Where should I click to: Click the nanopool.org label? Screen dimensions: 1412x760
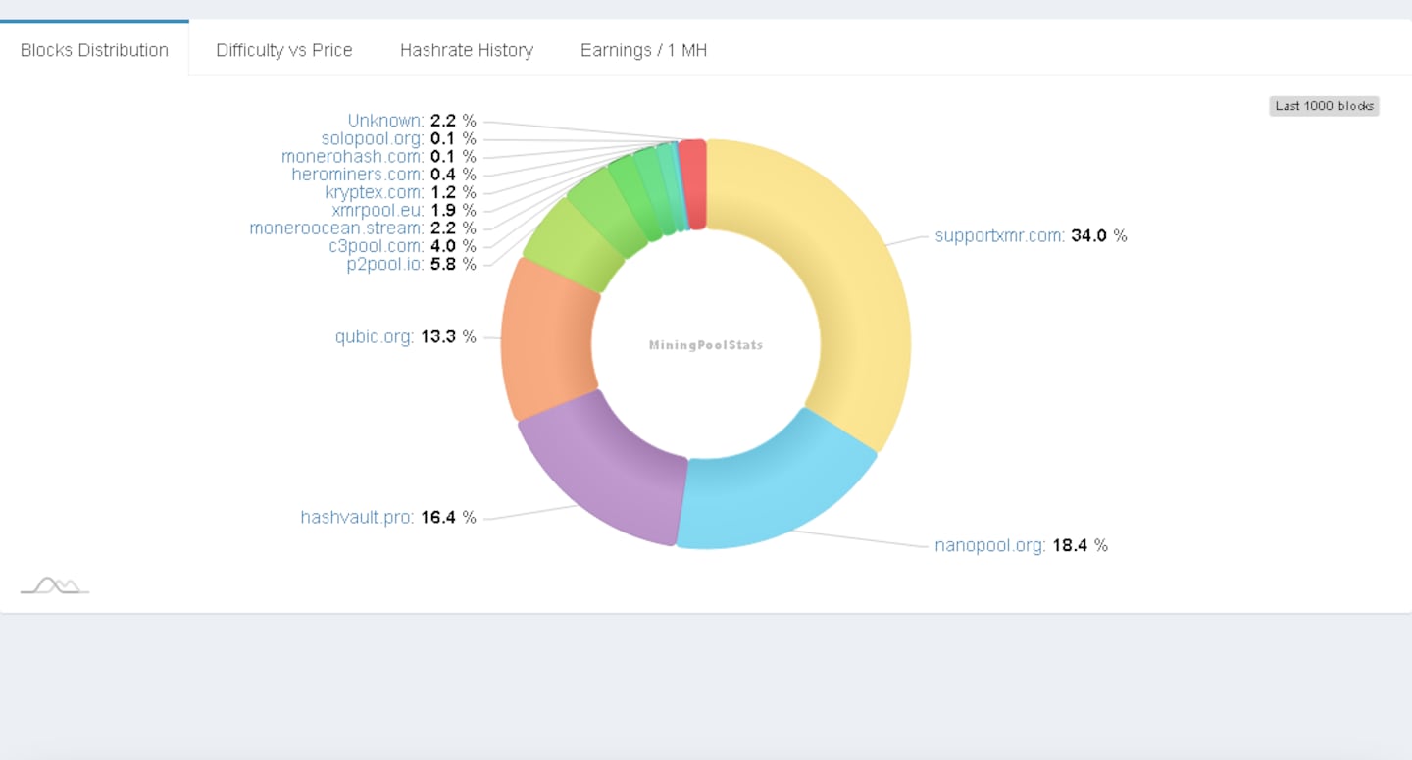990,545
